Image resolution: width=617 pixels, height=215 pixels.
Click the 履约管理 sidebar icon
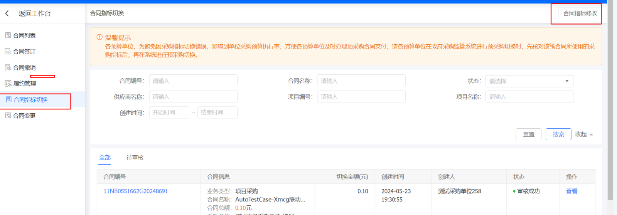pos(8,83)
